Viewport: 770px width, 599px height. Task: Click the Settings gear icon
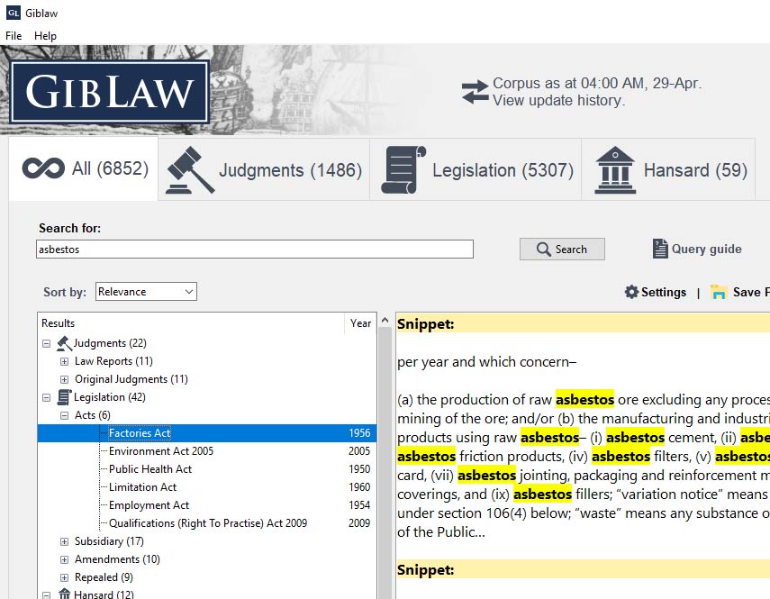631,292
